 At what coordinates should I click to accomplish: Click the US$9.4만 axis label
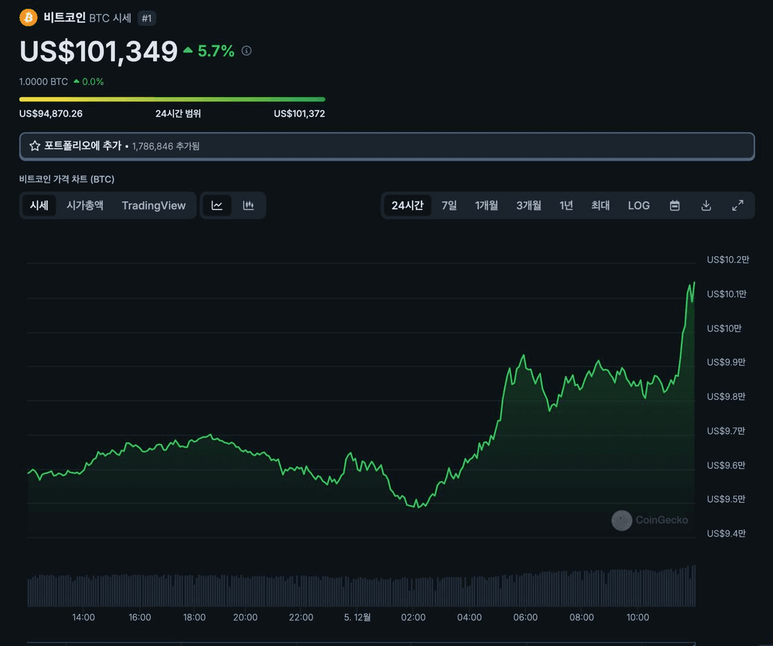726,534
